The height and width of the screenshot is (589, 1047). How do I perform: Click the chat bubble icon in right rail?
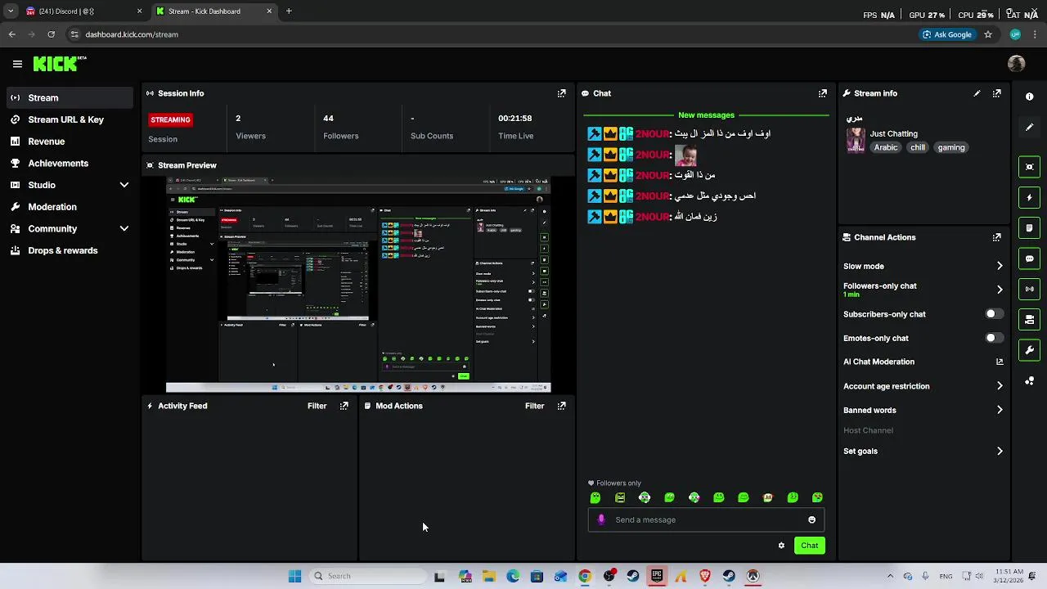tap(1030, 259)
